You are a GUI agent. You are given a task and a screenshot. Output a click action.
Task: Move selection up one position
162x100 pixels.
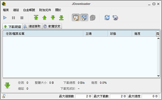click(x=45, y=17)
